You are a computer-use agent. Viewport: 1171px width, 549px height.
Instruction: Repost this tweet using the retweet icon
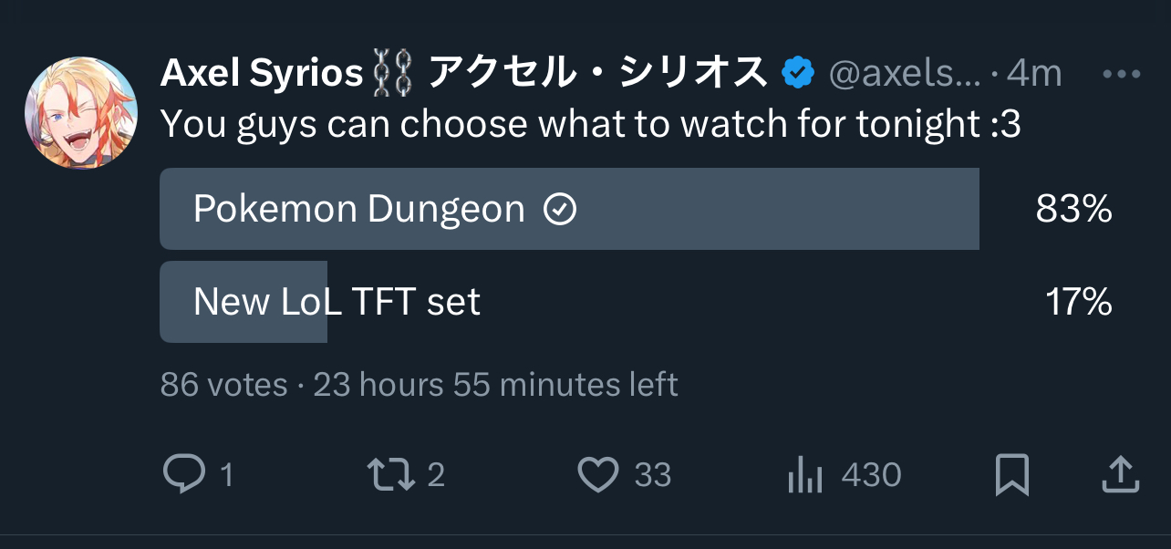[x=389, y=474]
